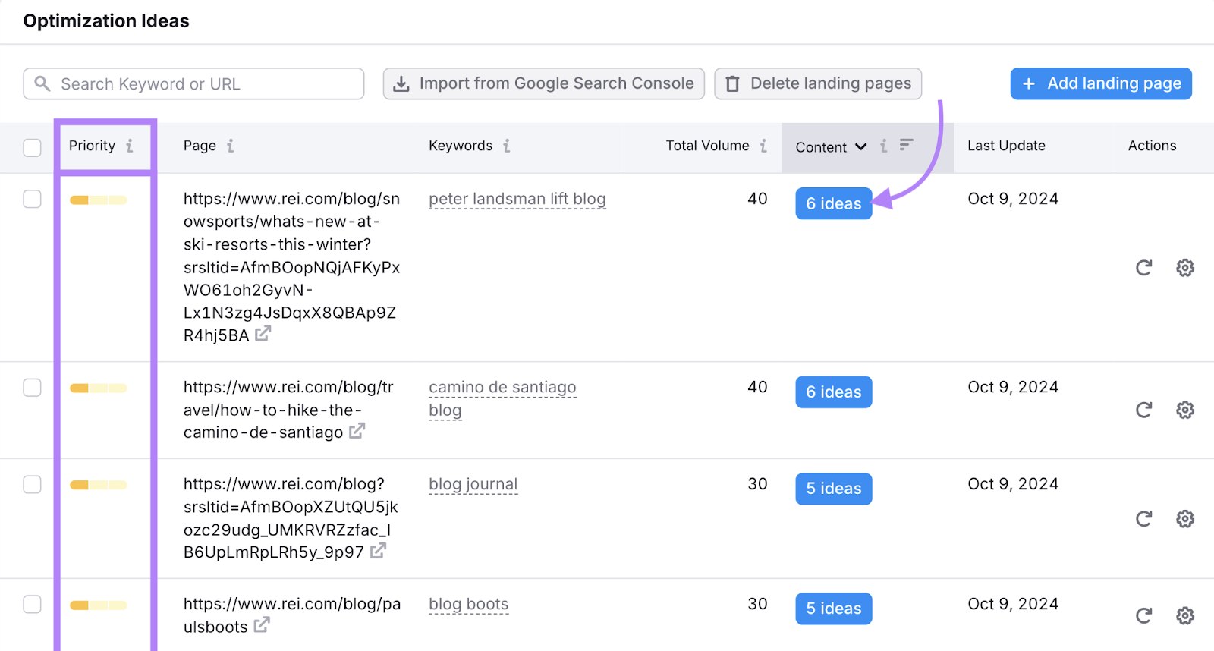Expand the 'blog boots' keyword details

[468, 604]
